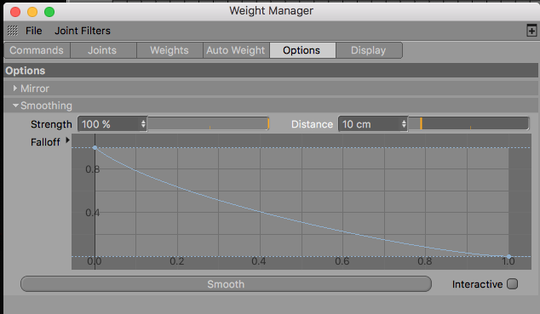The image size is (540, 314).
Task: Open the Joint Filters menu
Action: (83, 31)
